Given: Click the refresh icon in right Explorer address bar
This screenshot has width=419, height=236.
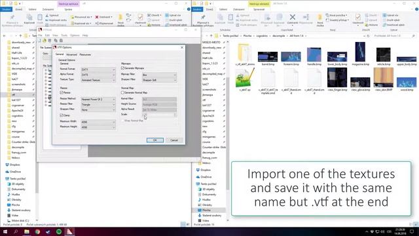Looking at the screenshot, I should [368, 35].
